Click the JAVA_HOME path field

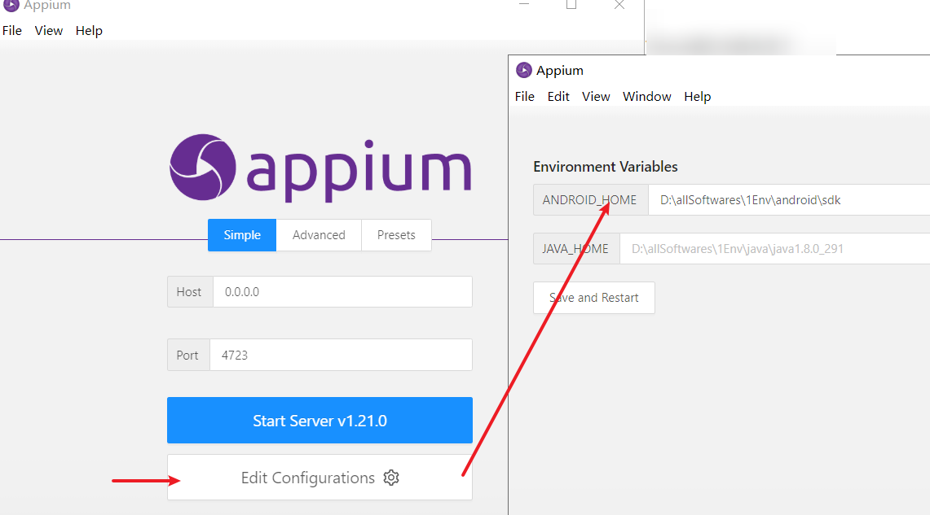click(x=774, y=249)
